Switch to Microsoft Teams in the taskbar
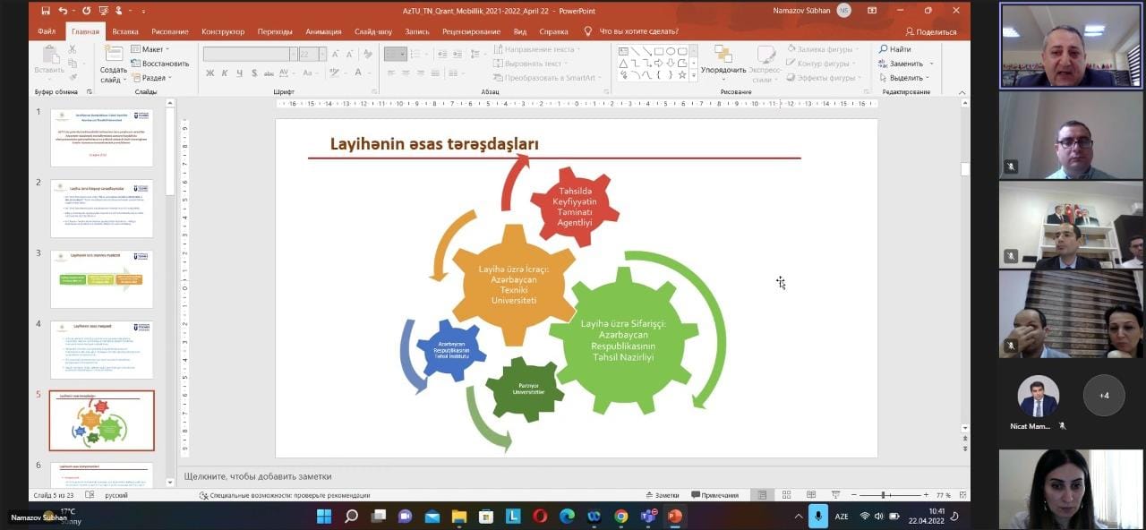The height and width of the screenshot is (530, 1146). pos(648,516)
